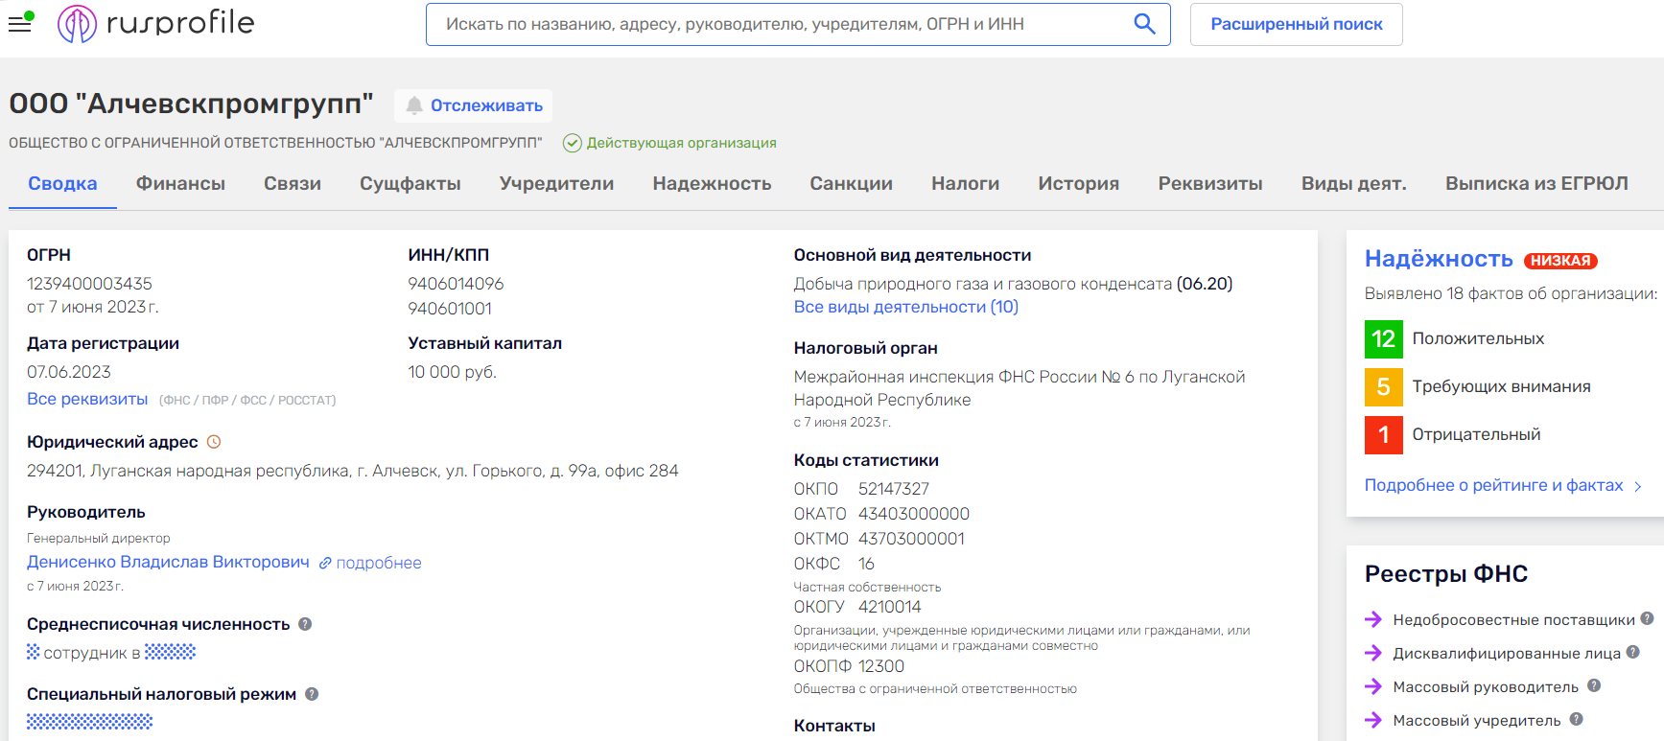Screen dimensions: 1664x741
Task: Click Требующих внимания facts label
Action: [1501, 386]
